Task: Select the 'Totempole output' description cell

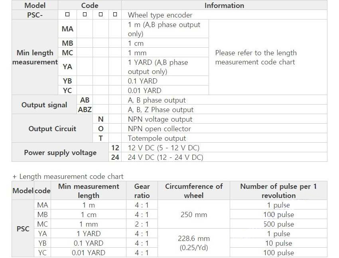Action: (x=157, y=138)
